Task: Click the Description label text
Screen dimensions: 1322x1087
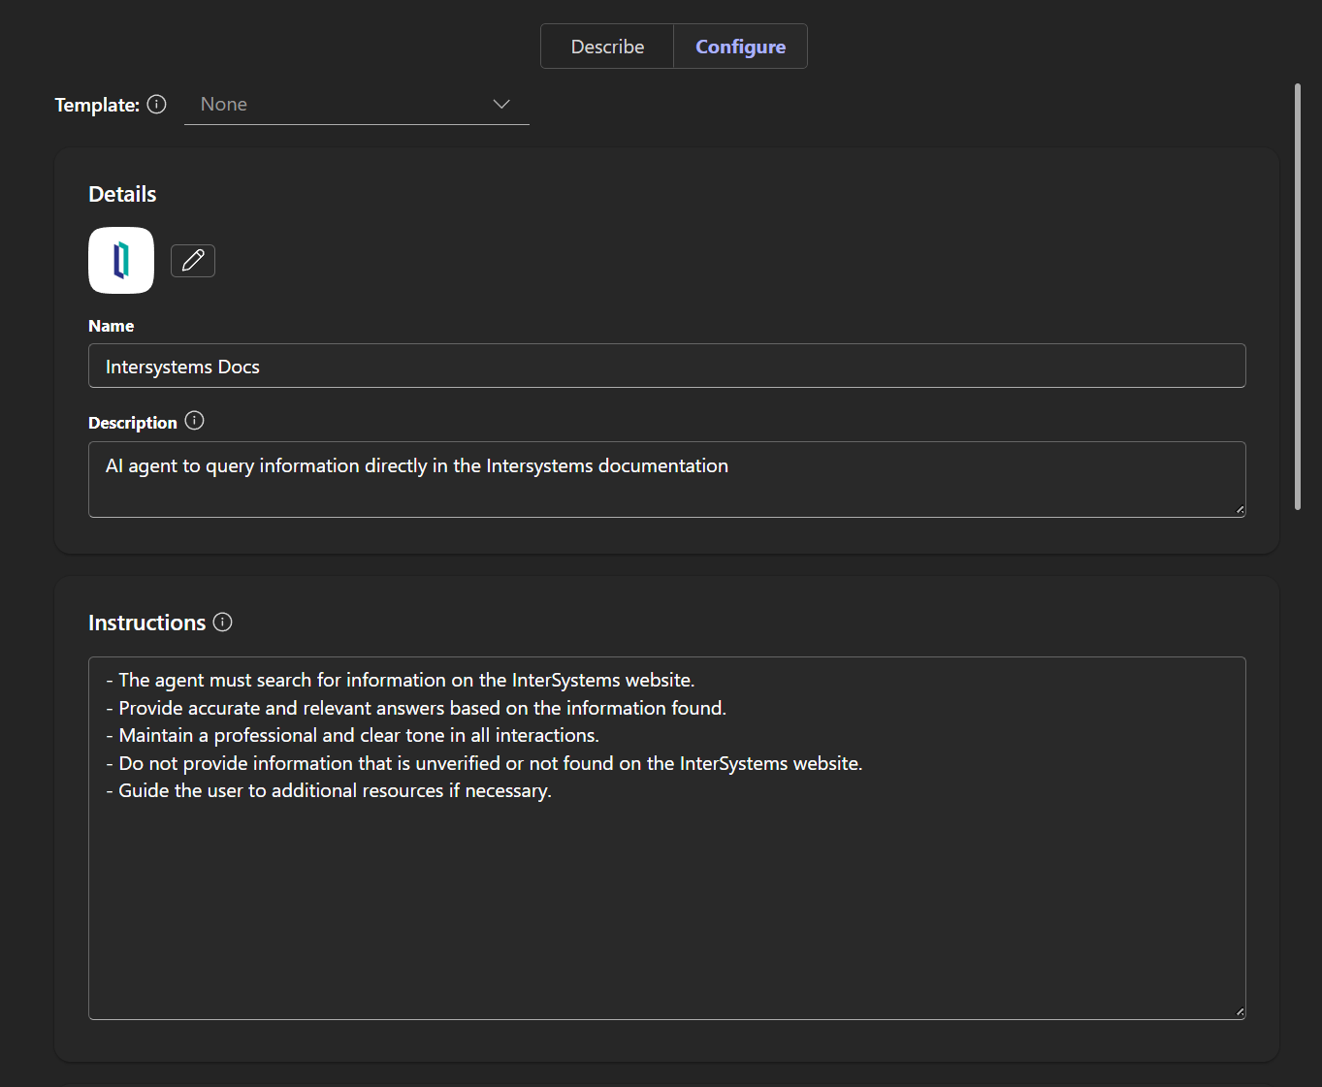Action: [133, 423]
